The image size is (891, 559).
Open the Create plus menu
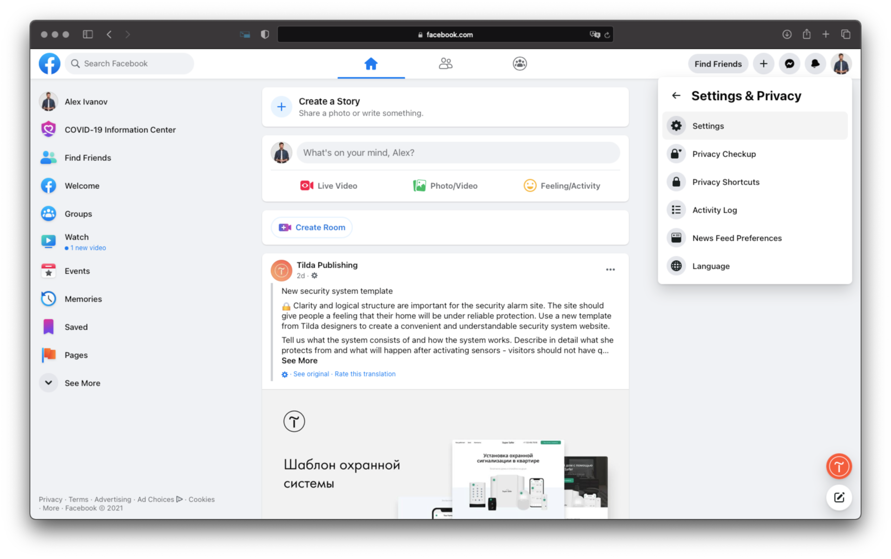(x=763, y=64)
